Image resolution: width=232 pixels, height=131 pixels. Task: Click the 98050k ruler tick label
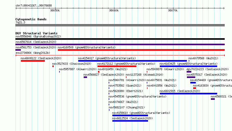point(55,10)
